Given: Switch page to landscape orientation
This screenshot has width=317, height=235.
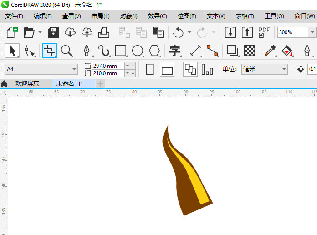Looking at the screenshot, I should 167,70.
